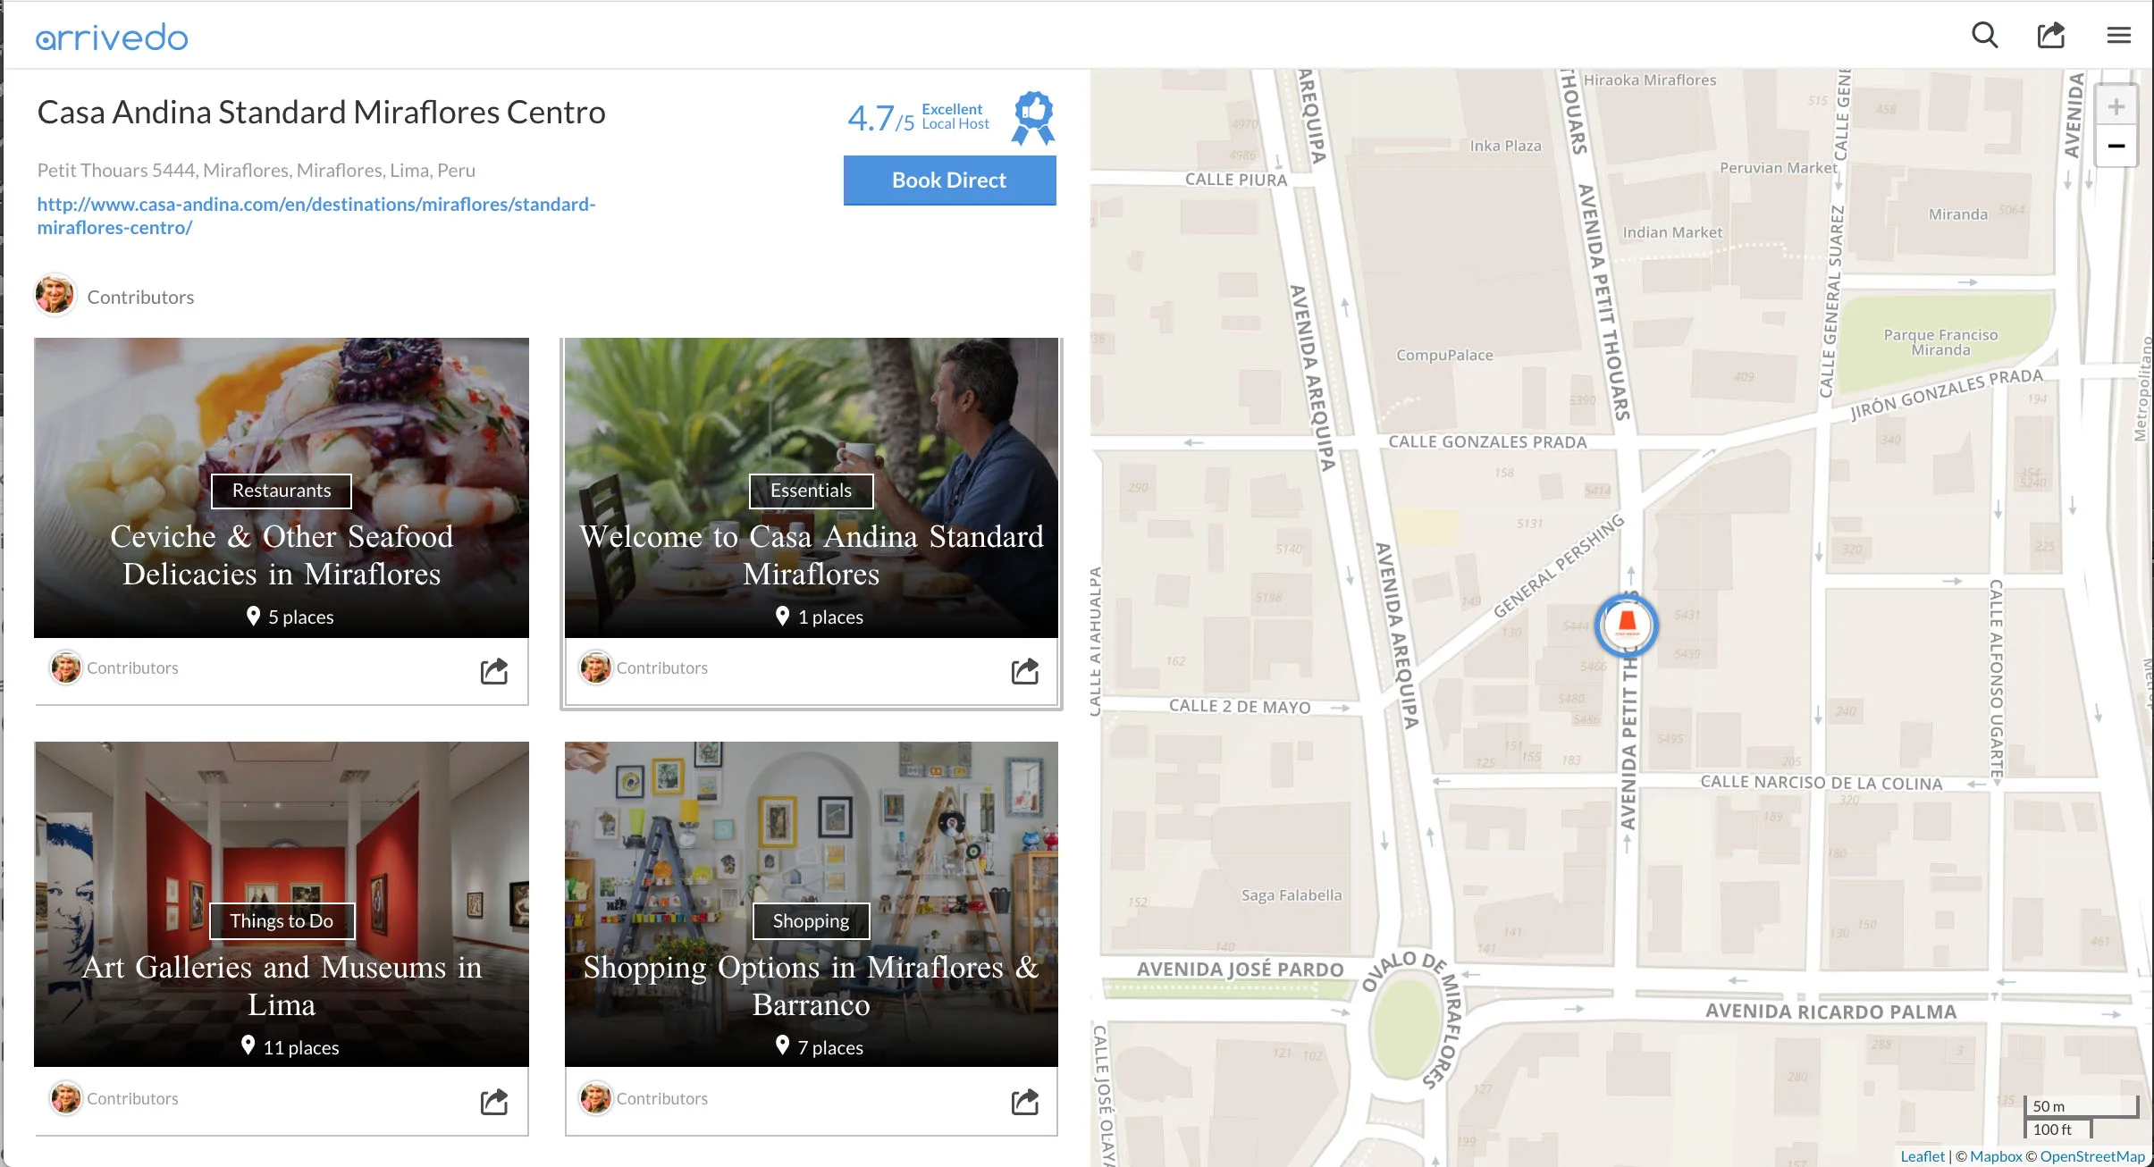Share the Ceviche & Seafood guide

coord(494,671)
